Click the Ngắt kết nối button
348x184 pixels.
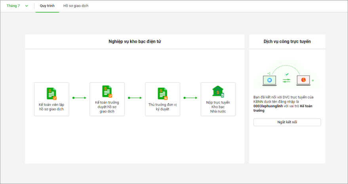click(x=287, y=122)
